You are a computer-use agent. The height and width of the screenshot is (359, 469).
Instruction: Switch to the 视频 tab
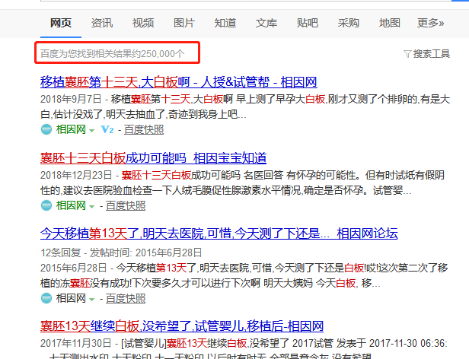tap(142, 23)
